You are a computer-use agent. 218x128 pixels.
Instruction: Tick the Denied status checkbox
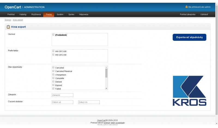pyautogui.click(x=53, y=81)
